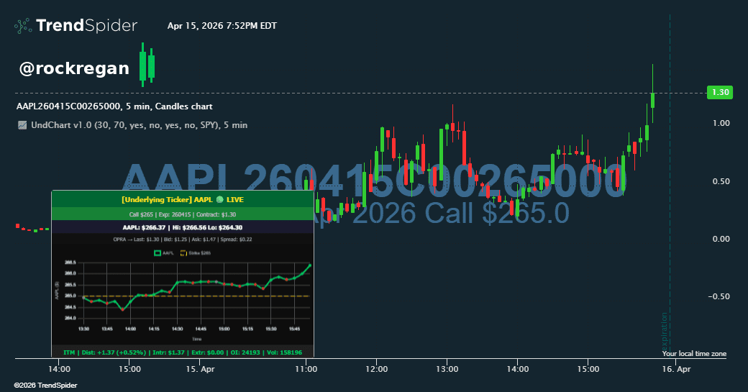Click the final data point of AAPL mini line

point(310,265)
